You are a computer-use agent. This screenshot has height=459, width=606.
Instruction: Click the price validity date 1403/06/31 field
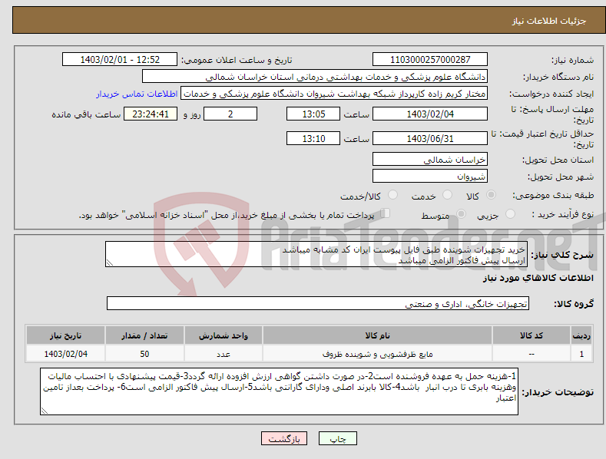[430, 138]
